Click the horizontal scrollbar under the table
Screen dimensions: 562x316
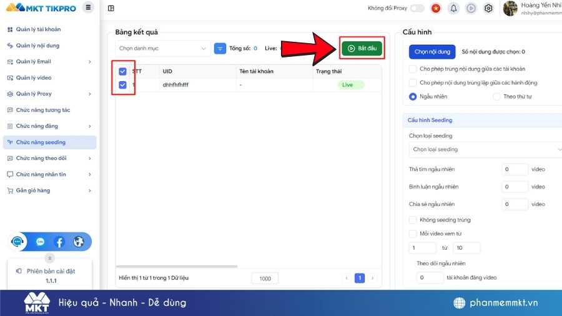coord(176,266)
